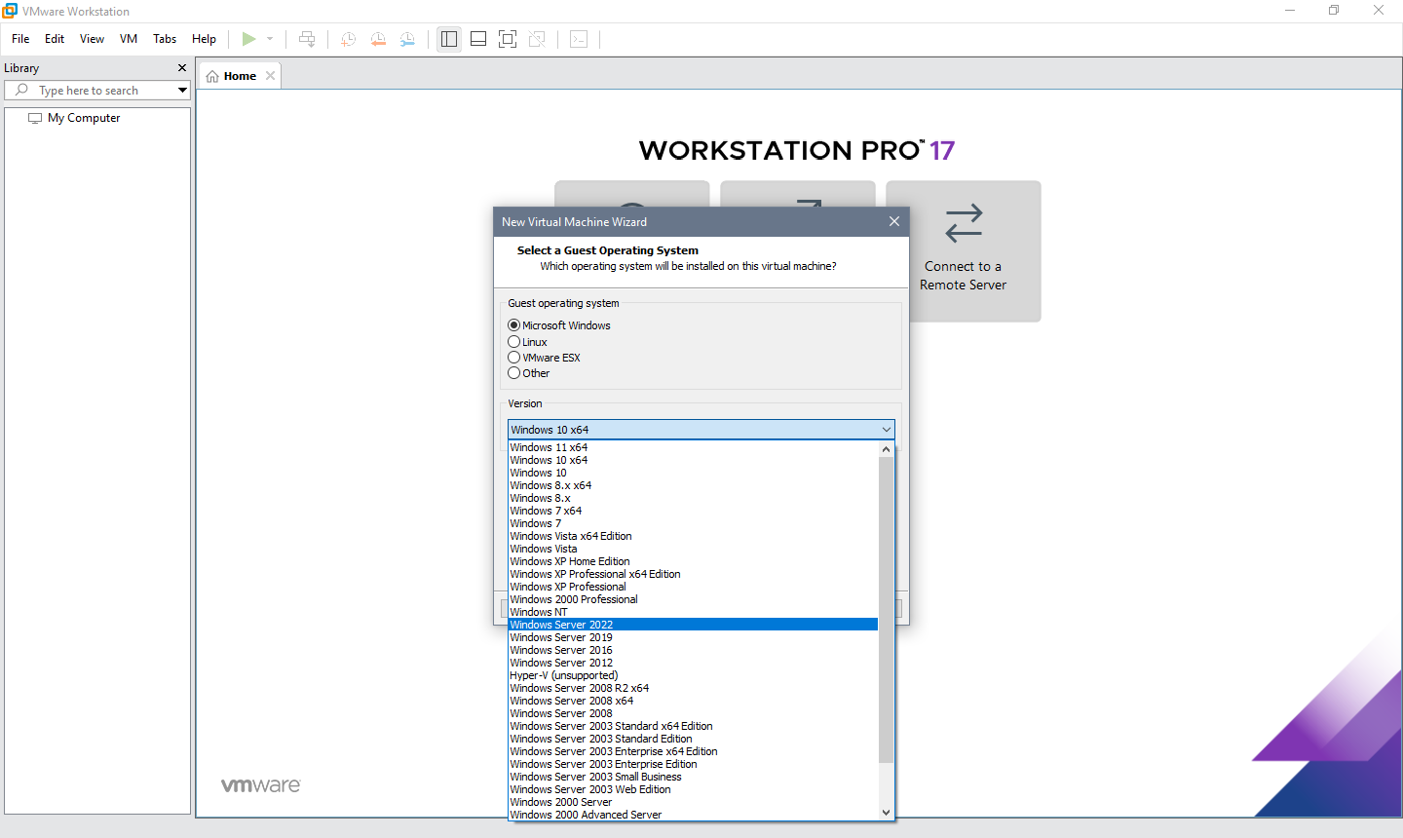
Task: Click scroll up arrow in version list
Action: coord(887,449)
